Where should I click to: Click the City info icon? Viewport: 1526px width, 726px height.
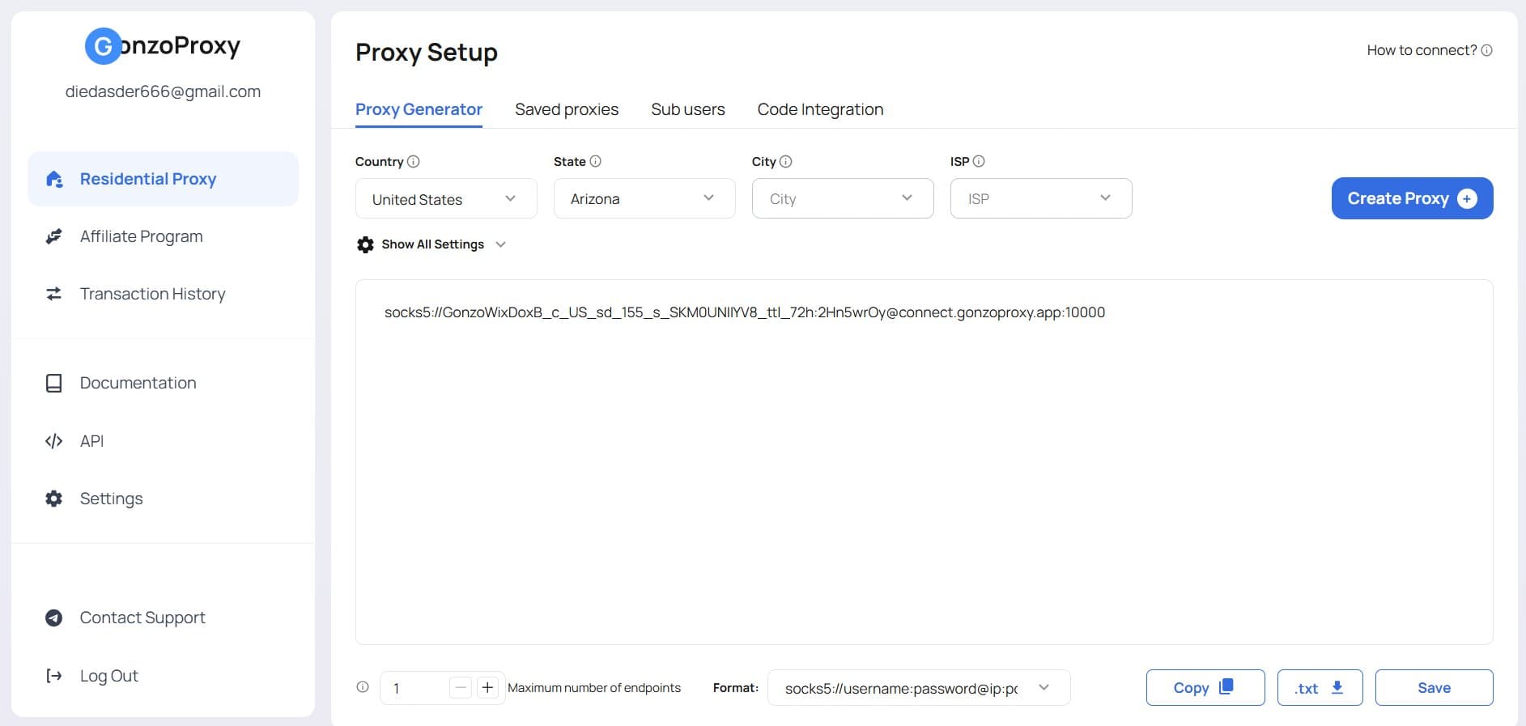click(785, 161)
